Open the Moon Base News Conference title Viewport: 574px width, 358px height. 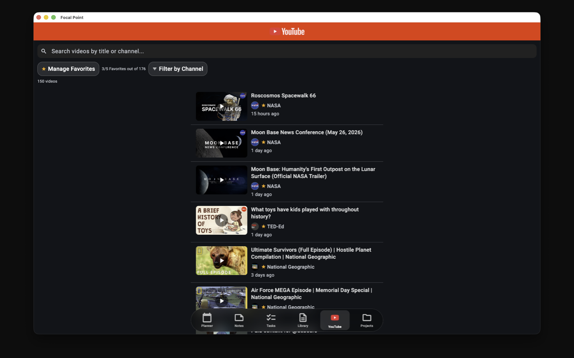(307, 132)
